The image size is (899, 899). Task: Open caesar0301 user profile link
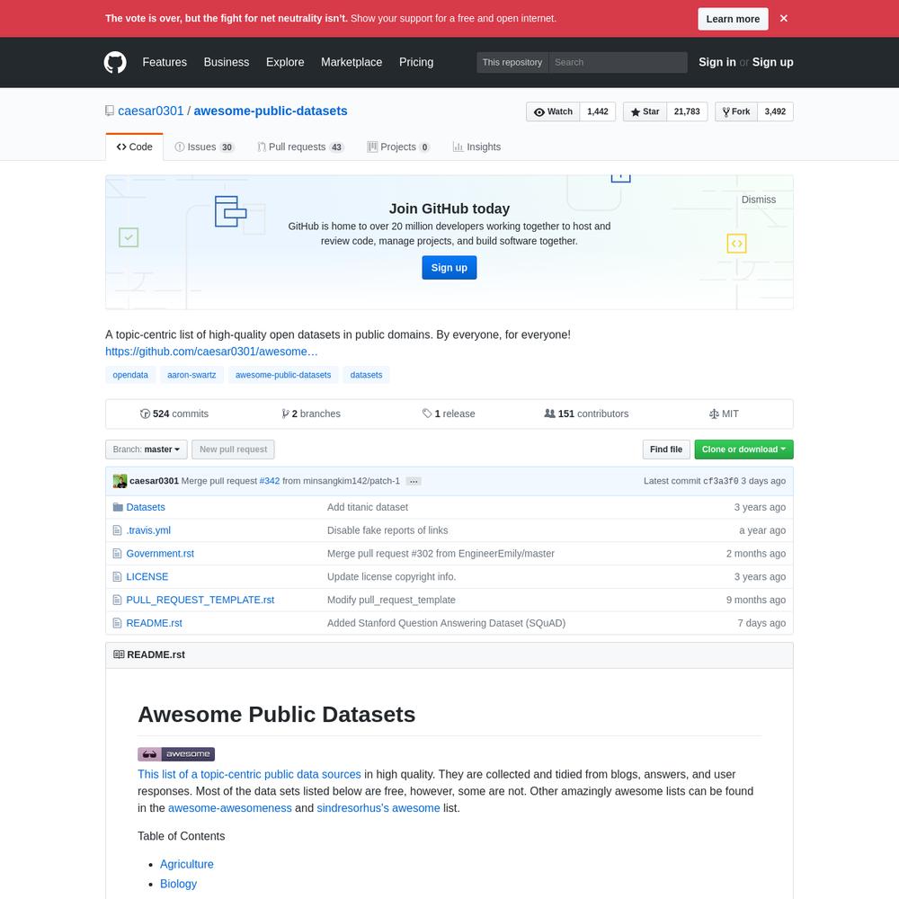[151, 111]
